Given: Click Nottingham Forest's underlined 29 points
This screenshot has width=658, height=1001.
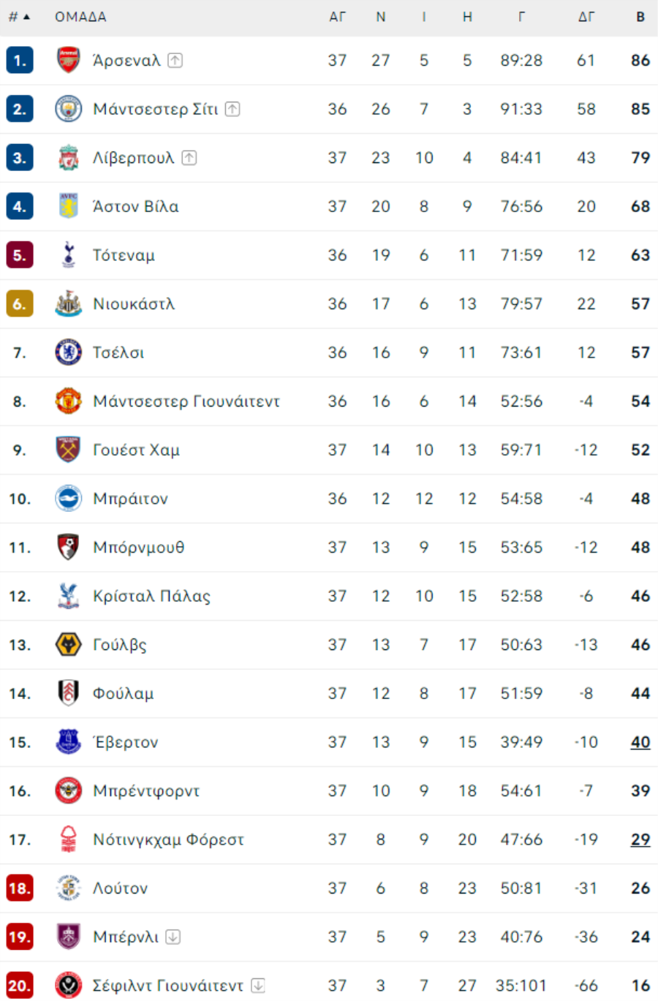Looking at the screenshot, I should 640,839.
